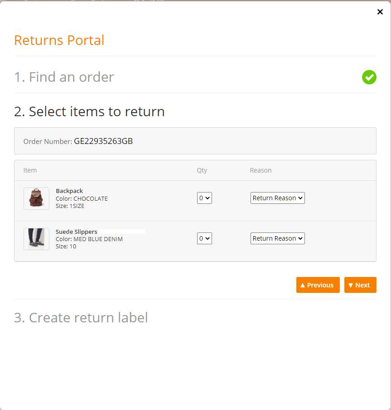Expand the Suede Slippers quantity dropdown

204,238
